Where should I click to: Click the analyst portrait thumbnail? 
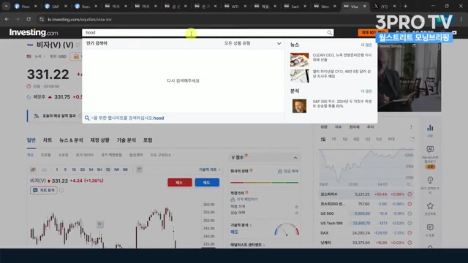299,106
